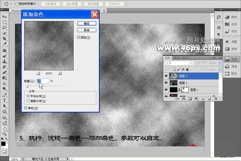The height and width of the screenshot is (161, 241).
Task: Select the Quick Selection tool
Action: pos(4,33)
